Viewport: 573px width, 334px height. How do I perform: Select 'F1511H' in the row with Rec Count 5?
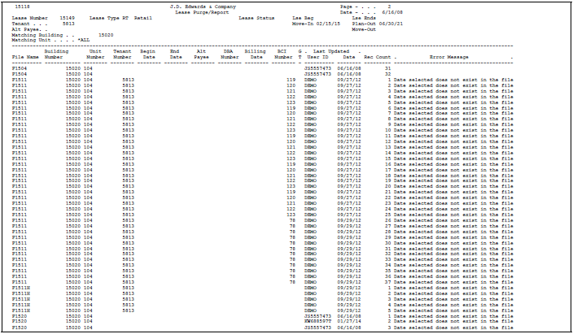pos(21,310)
